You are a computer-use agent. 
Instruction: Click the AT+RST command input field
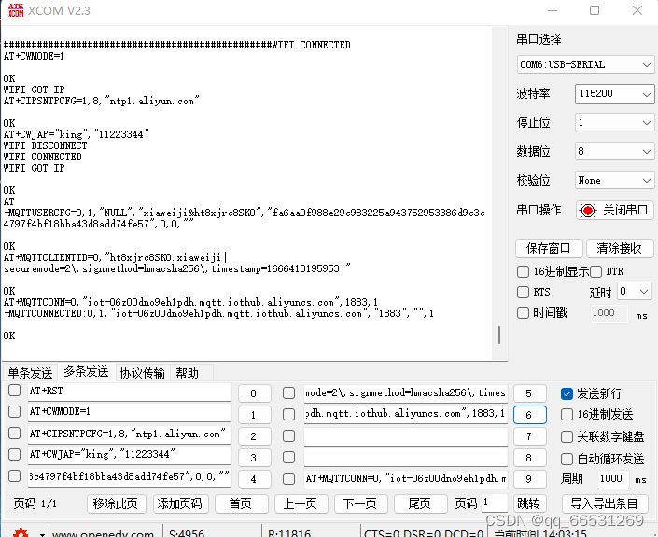(x=130, y=392)
